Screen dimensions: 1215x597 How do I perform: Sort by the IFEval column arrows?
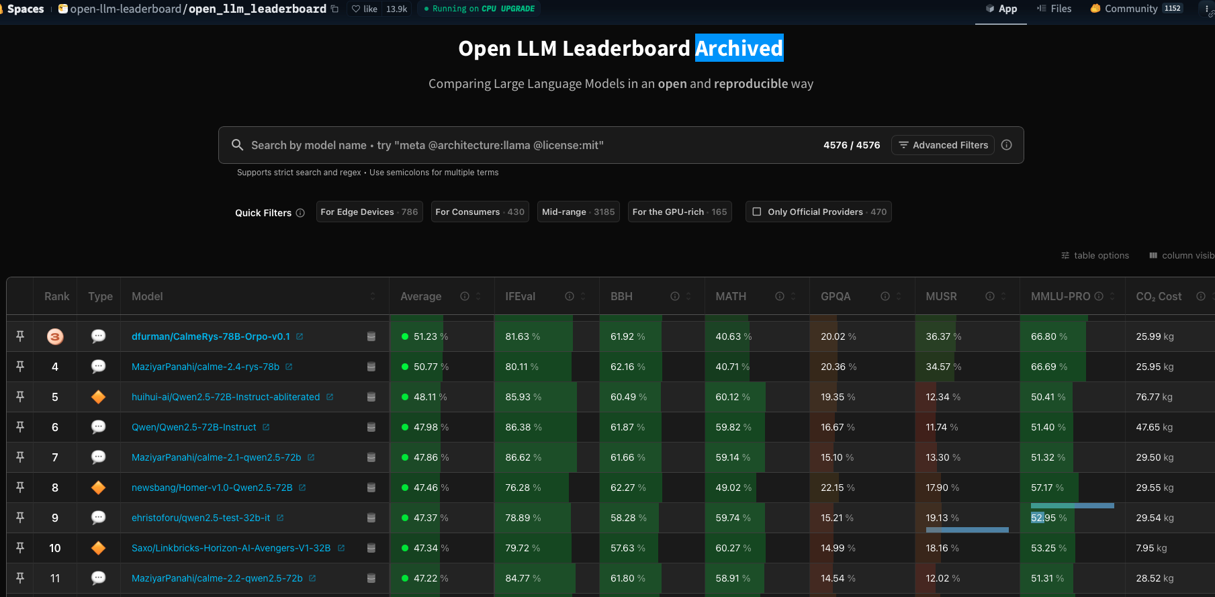click(x=583, y=296)
